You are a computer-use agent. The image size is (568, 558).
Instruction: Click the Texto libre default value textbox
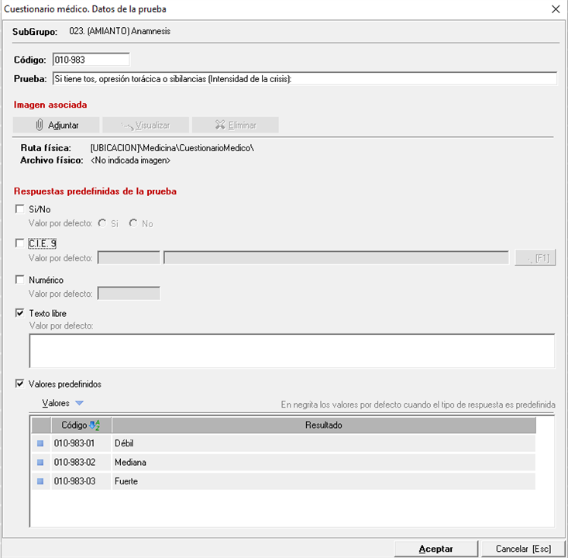tap(291, 350)
